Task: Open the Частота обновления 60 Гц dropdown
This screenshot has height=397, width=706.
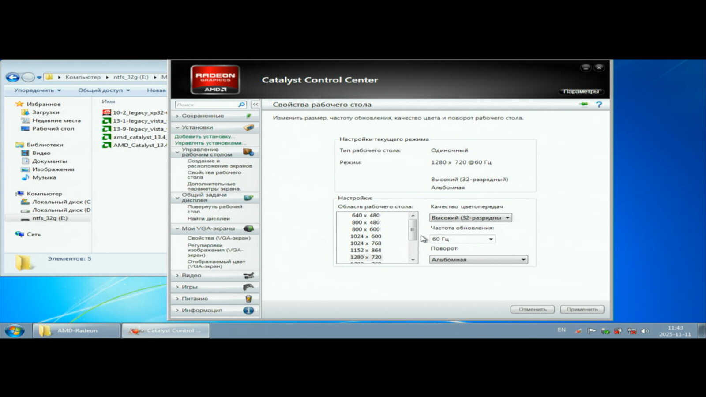Action: click(x=462, y=239)
